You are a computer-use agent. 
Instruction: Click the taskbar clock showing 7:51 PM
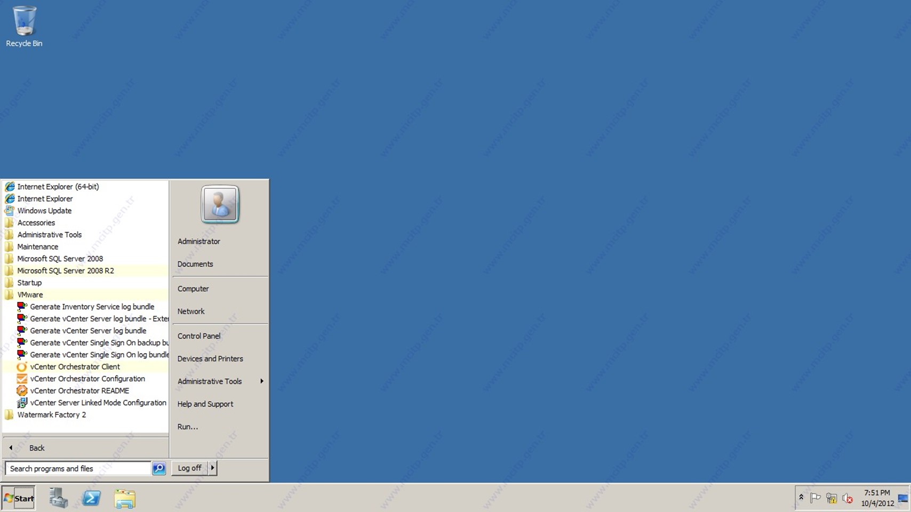tap(877, 498)
